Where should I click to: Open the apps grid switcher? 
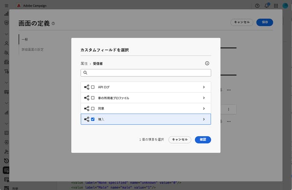click(276, 6)
